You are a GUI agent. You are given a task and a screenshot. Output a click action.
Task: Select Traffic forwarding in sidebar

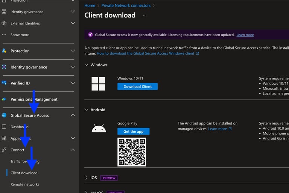(25, 161)
